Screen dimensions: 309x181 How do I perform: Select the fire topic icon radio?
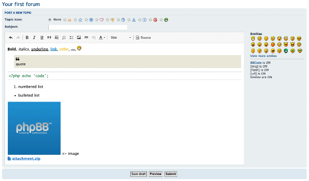pos(65,20)
